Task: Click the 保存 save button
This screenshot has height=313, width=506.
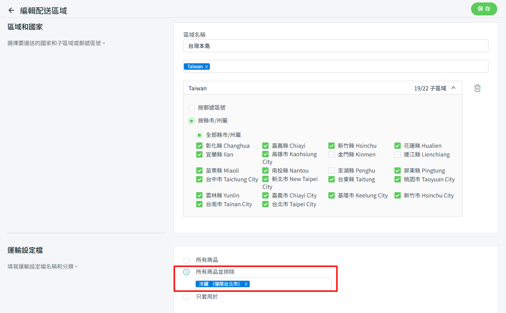Action: point(484,9)
